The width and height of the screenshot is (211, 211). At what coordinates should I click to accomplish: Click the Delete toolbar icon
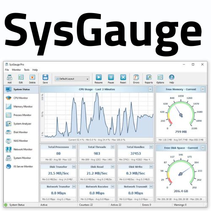click(32, 79)
